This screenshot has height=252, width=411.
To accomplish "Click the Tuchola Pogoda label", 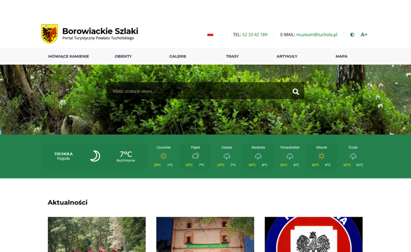I will pyautogui.click(x=63, y=156).
